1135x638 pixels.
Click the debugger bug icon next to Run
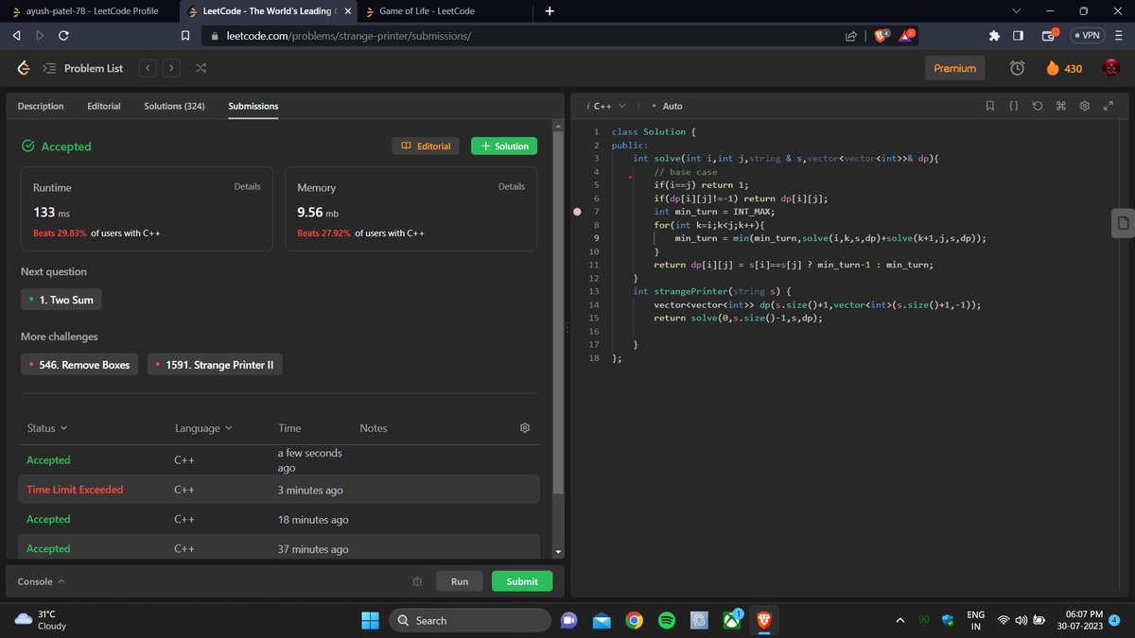(417, 581)
